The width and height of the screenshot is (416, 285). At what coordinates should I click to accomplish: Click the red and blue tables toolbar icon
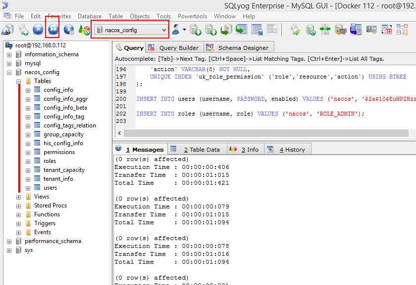[387, 30]
